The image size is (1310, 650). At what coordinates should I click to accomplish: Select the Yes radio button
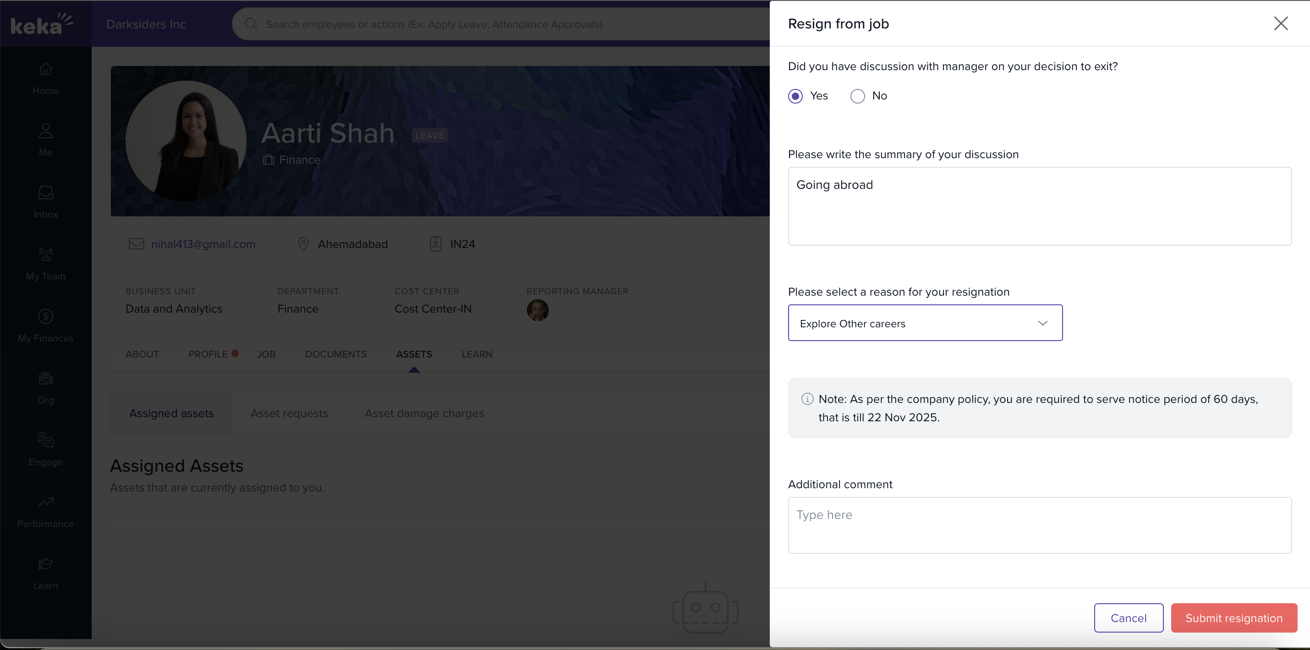[x=795, y=96]
